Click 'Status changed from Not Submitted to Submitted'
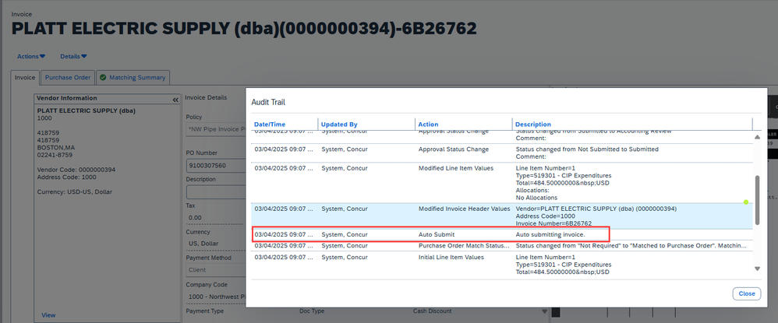 coord(587,149)
